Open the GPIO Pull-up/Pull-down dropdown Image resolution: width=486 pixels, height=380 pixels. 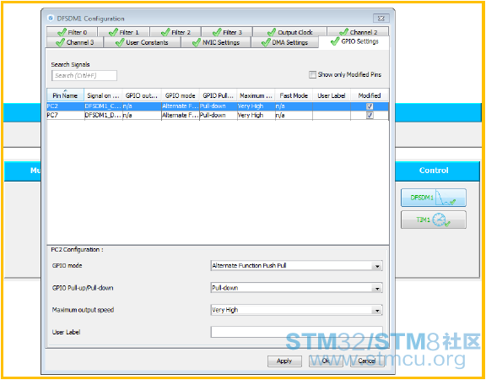296,288
